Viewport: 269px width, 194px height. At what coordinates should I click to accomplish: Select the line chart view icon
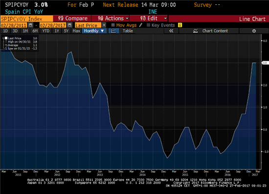(113, 31)
